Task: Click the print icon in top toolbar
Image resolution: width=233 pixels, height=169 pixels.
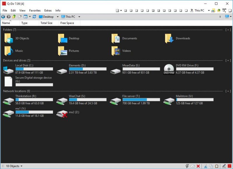Action: pyautogui.click(x=213, y=10)
